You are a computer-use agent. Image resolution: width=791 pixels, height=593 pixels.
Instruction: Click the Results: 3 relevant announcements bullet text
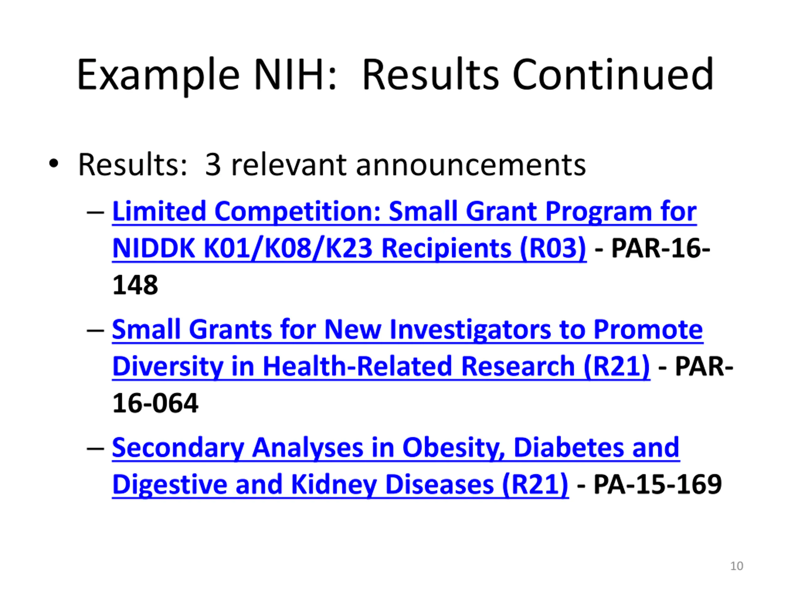(x=332, y=165)
